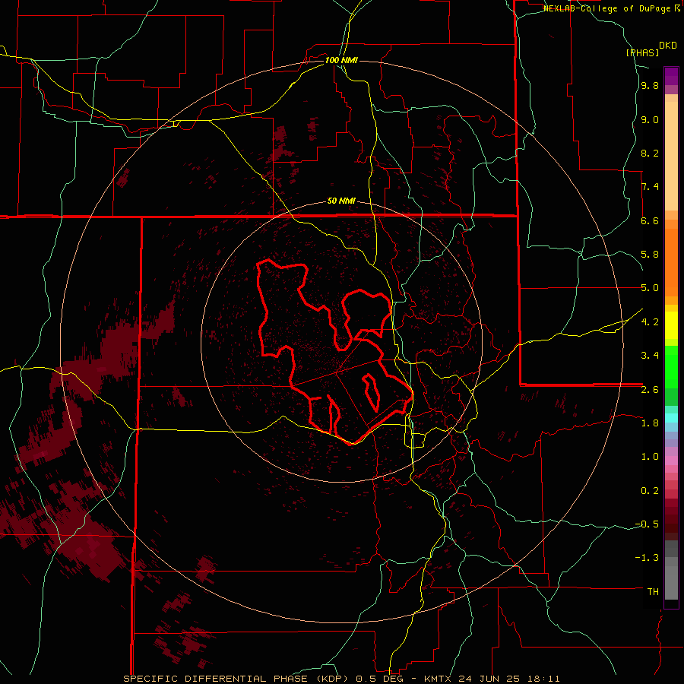Click the 5.0 value on the scale
This screenshot has height=684, width=684.
pos(650,288)
